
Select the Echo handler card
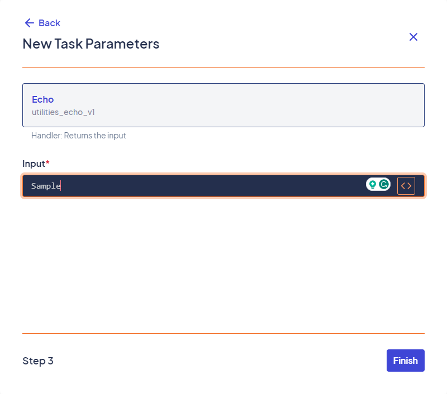[x=223, y=105]
